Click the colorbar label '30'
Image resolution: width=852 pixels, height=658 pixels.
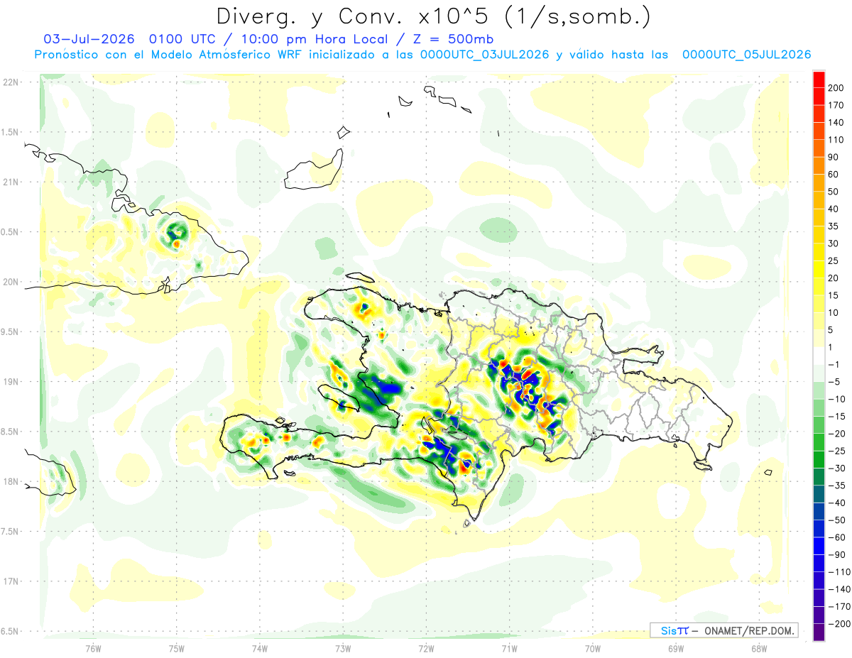pyautogui.click(x=834, y=243)
